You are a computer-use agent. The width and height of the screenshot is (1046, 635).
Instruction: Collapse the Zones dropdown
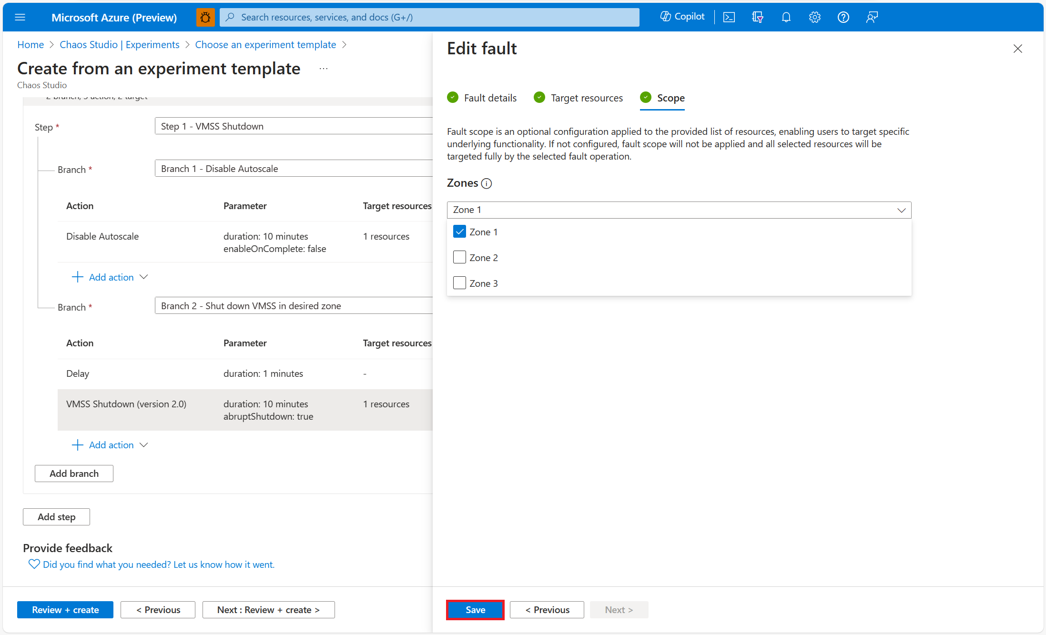901,210
